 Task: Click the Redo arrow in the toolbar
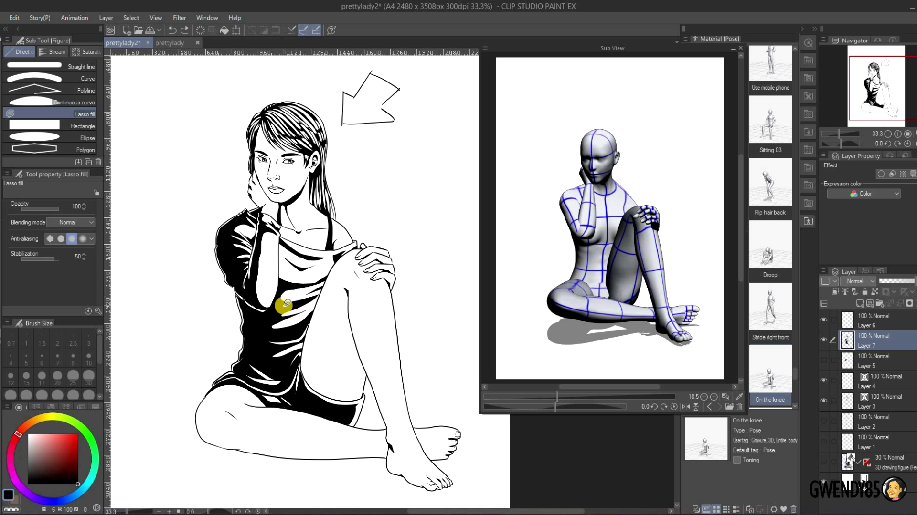185,30
